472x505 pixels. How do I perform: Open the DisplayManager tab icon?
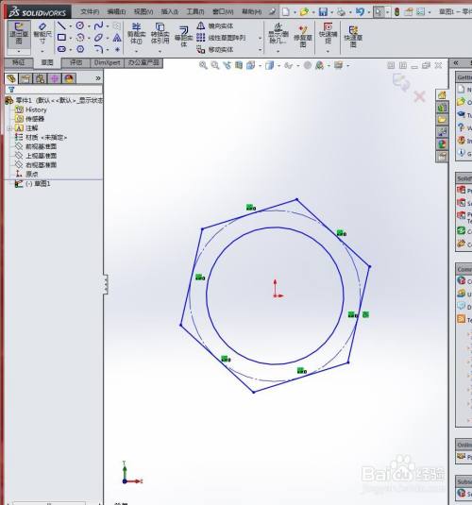[69, 78]
